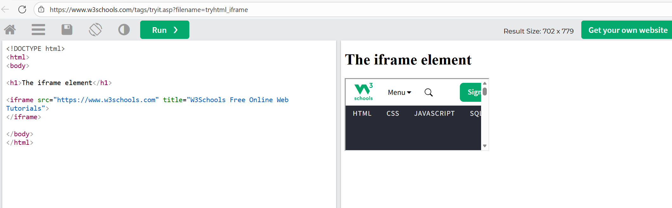This screenshot has height=208, width=672.
Task: Click the save code floppy icon
Action: (67, 30)
